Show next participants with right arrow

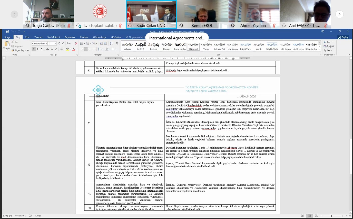click(x=339, y=14)
